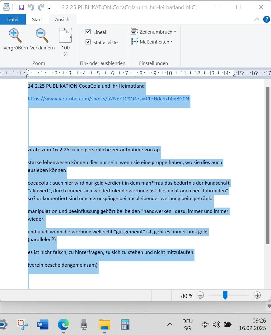Increase zoom with status bar plus button
Screen dimensions: 271x335
[257, 295]
